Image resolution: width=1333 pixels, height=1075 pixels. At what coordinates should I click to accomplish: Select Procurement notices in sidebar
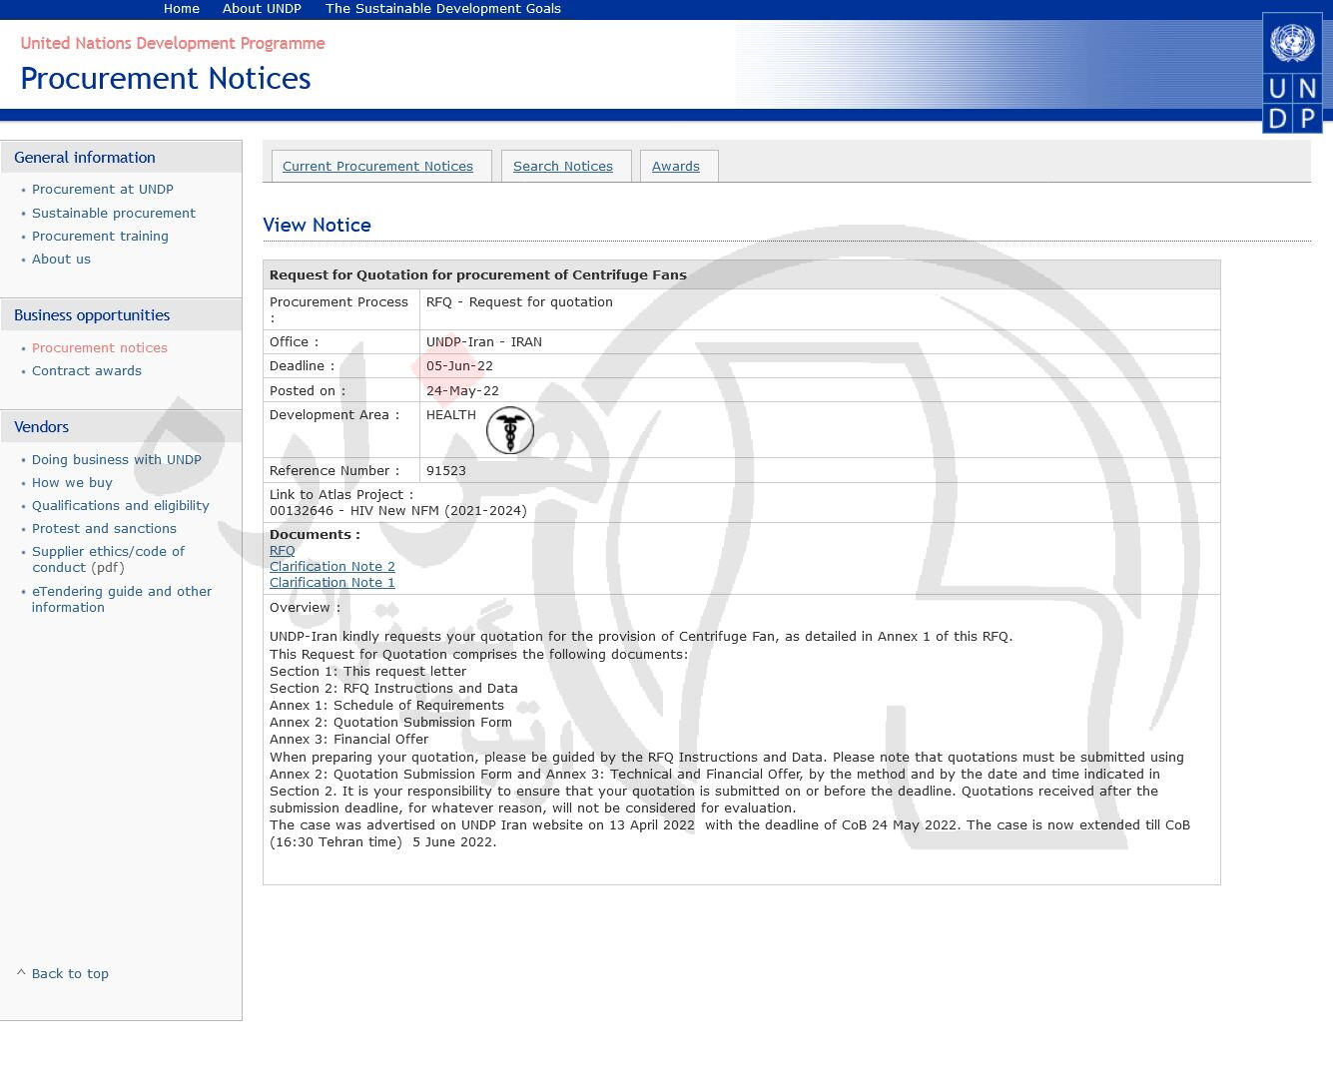(100, 347)
